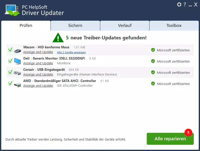Click the footer text about aktuelle Treiber

[x=65, y=140]
